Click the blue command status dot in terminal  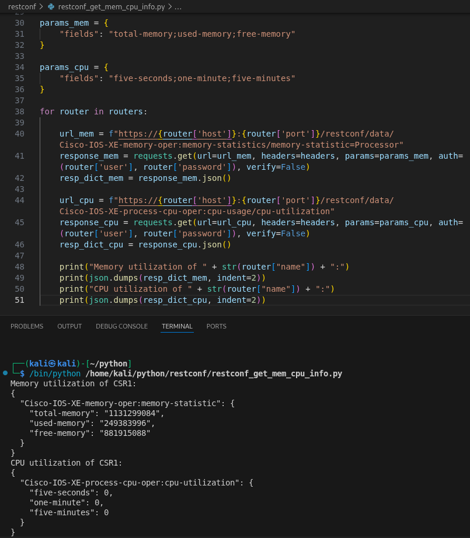pos(5,373)
